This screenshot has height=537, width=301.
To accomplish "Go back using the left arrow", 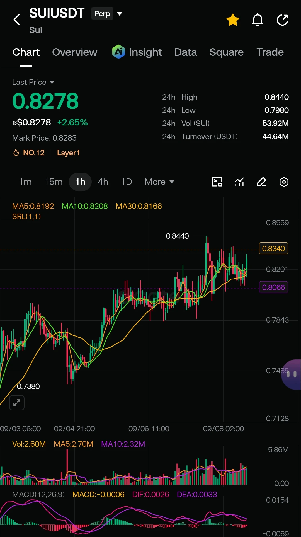I will (17, 20).
